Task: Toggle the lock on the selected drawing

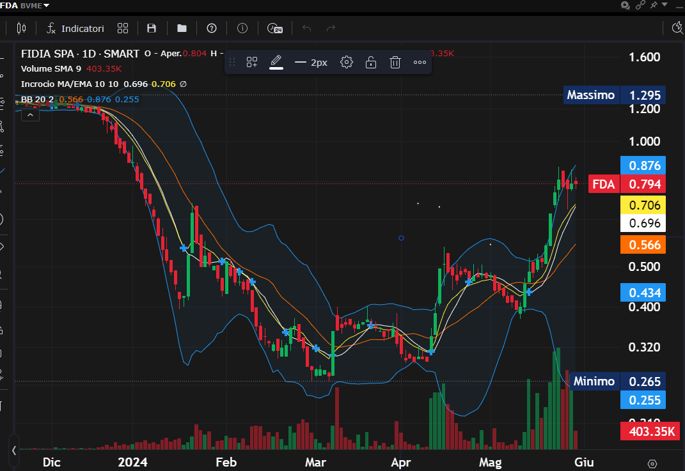Action: point(370,62)
